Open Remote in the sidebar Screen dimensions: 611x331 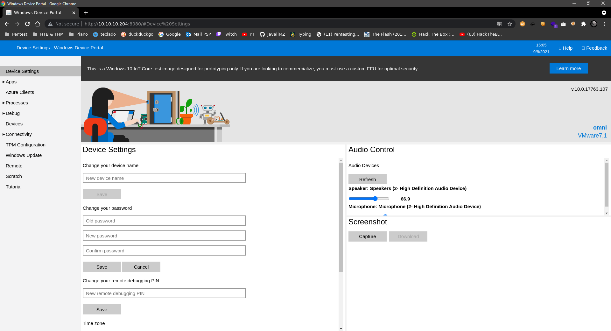tap(14, 166)
